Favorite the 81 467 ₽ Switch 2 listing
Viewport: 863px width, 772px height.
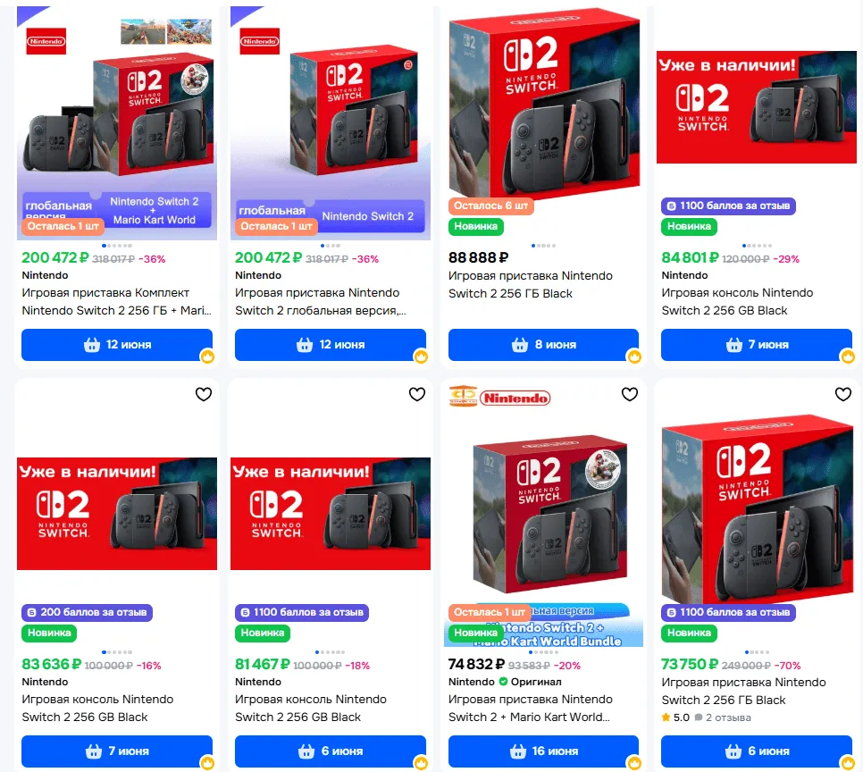(x=417, y=394)
